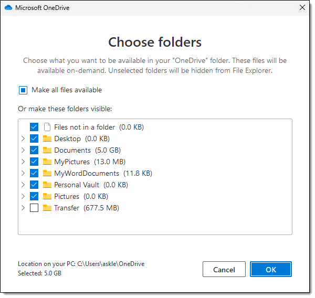This screenshot has width=315, height=298.
Task: Click the Documents folder icon
Action: (x=47, y=150)
